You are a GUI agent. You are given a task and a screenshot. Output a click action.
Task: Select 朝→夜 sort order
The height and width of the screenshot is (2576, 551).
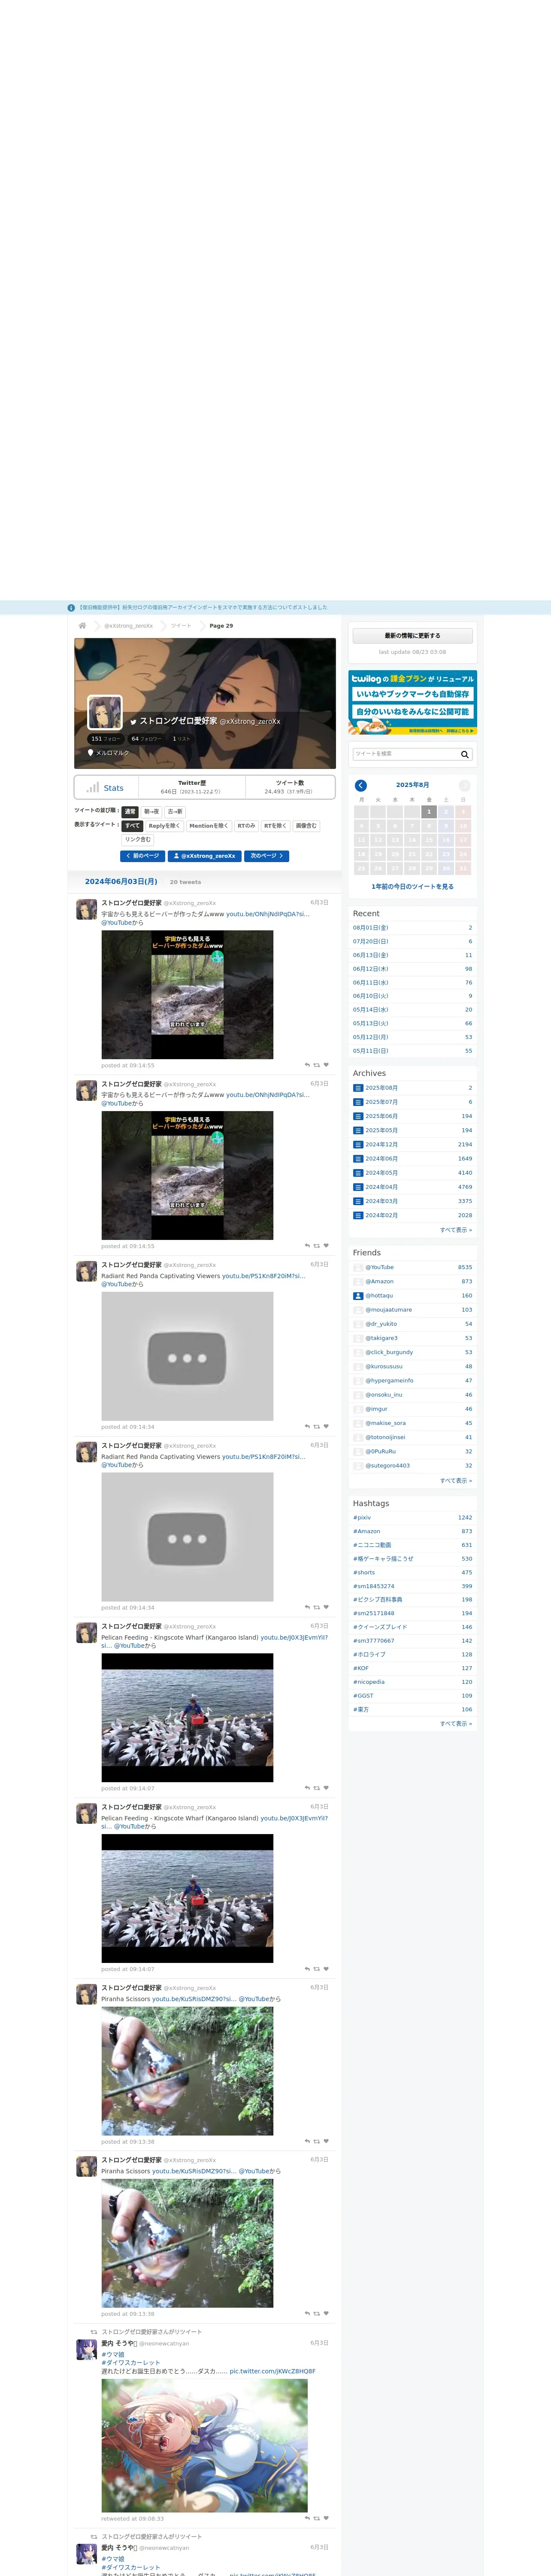click(x=151, y=812)
